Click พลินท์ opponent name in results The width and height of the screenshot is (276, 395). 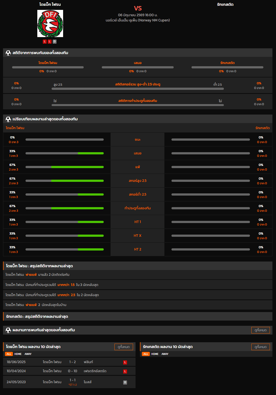click(x=88, y=362)
